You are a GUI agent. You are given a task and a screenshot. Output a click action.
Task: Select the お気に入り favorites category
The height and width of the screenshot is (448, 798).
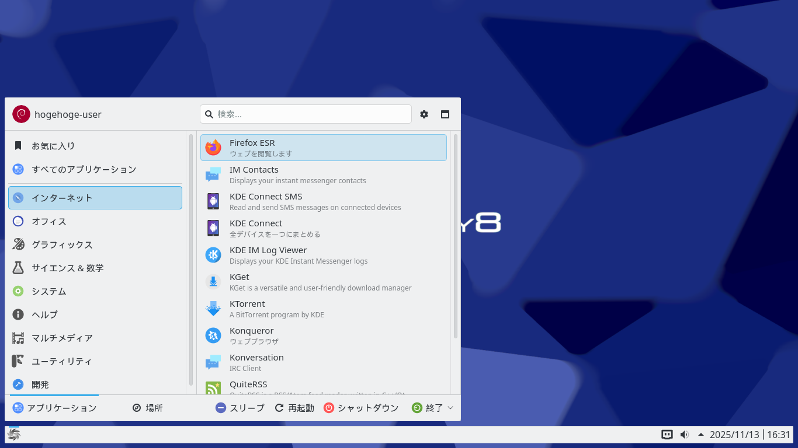95,146
